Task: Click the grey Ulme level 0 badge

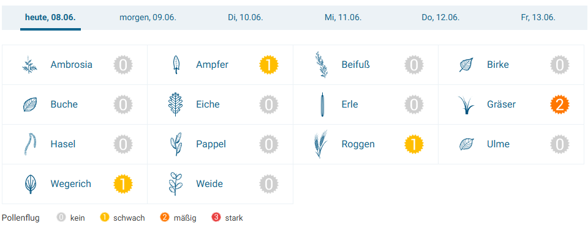Action: (560, 144)
